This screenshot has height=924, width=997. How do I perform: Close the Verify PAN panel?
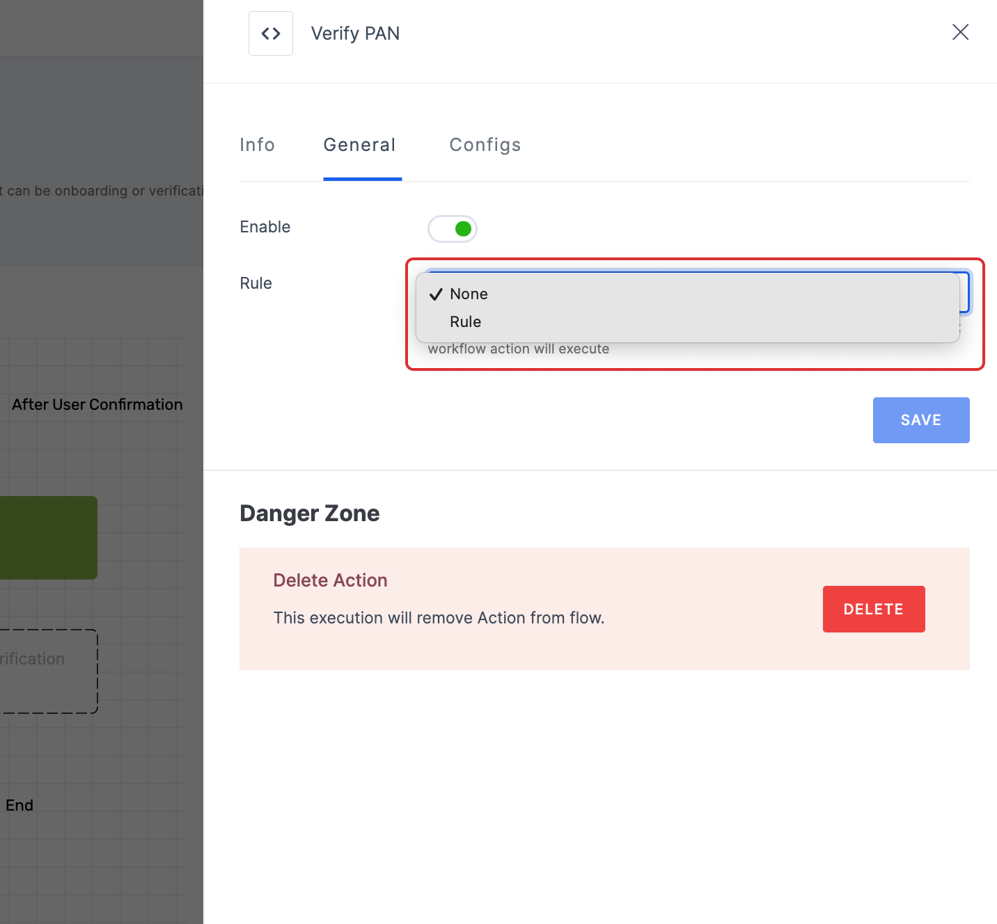(960, 32)
